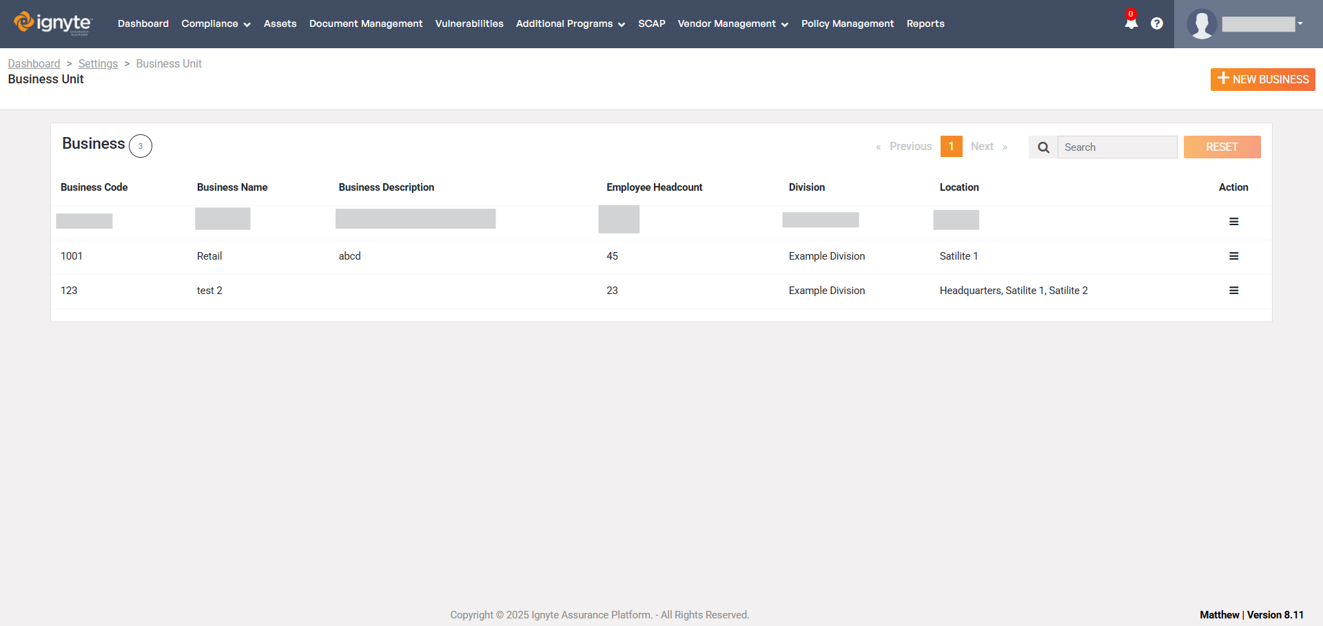Viewport: 1323px width, 626px height.
Task: Click the Version 8.11 footer text
Action: [1275, 615]
